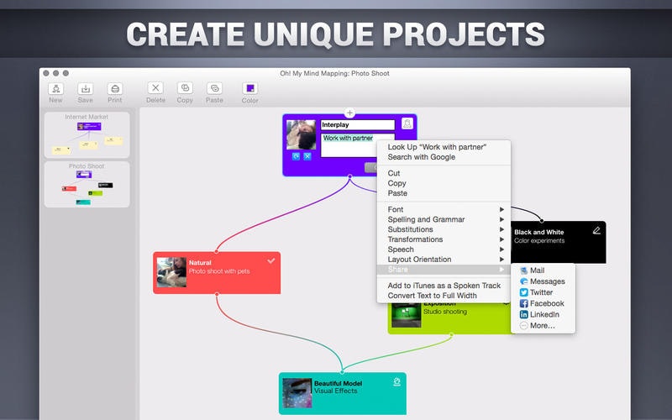This screenshot has height=420, width=672.
Task: Open the Color picker swatch in toolbar
Action: click(249, 88)
